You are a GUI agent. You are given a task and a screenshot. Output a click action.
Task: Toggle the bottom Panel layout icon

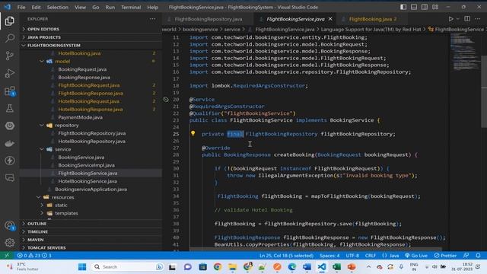click(414, 7)
